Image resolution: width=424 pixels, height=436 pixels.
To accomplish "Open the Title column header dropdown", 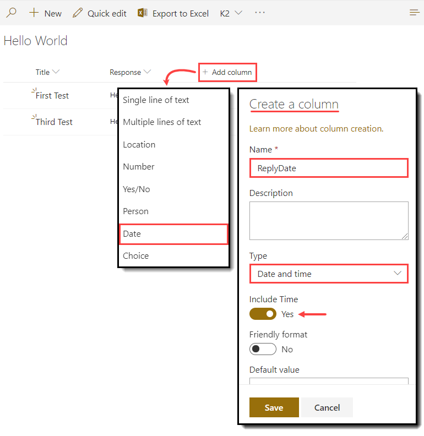I will 56,72.
